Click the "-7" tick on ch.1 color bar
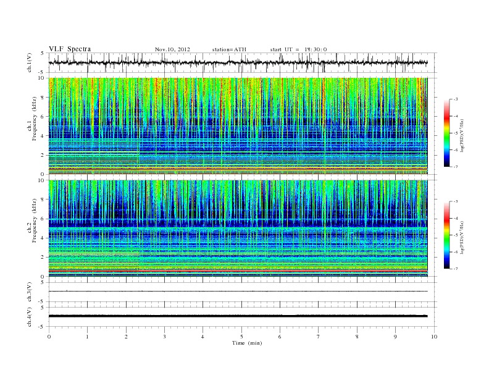 455,167
